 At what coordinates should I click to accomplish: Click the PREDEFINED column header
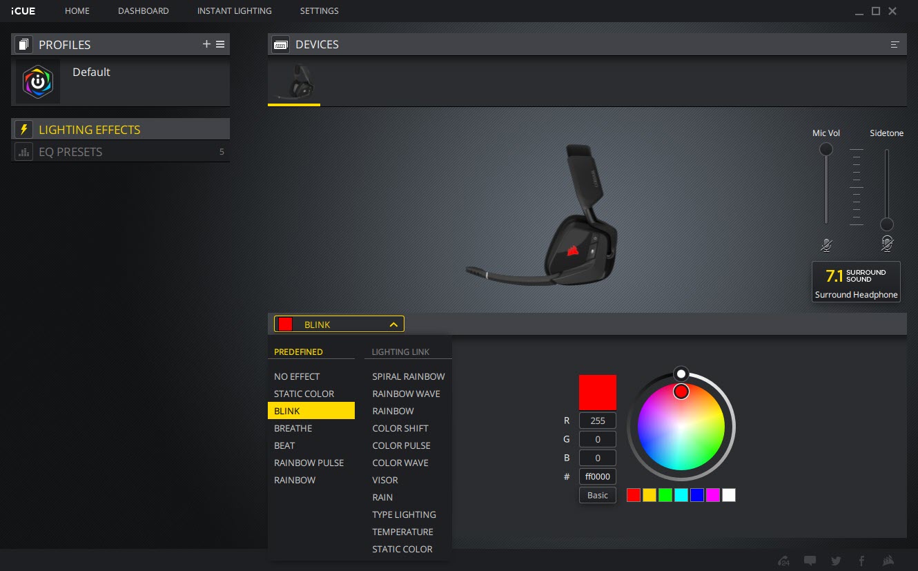tap(298, 351)
